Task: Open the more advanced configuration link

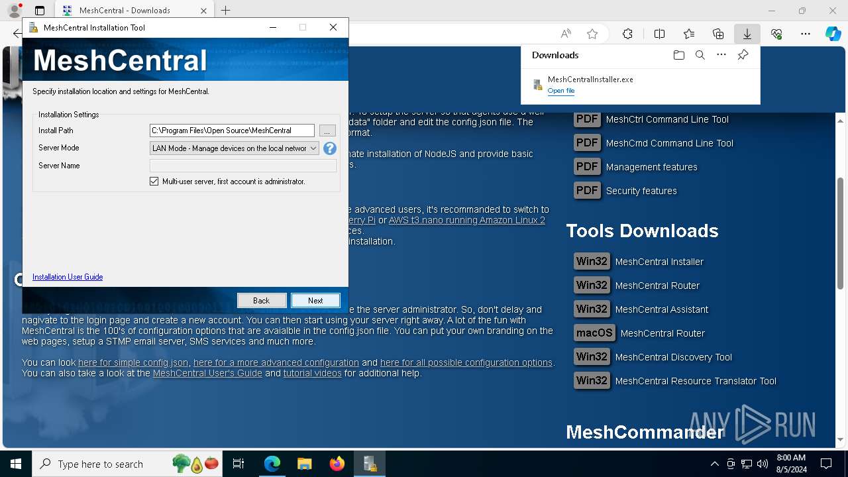Action: (x=276, y=362)
